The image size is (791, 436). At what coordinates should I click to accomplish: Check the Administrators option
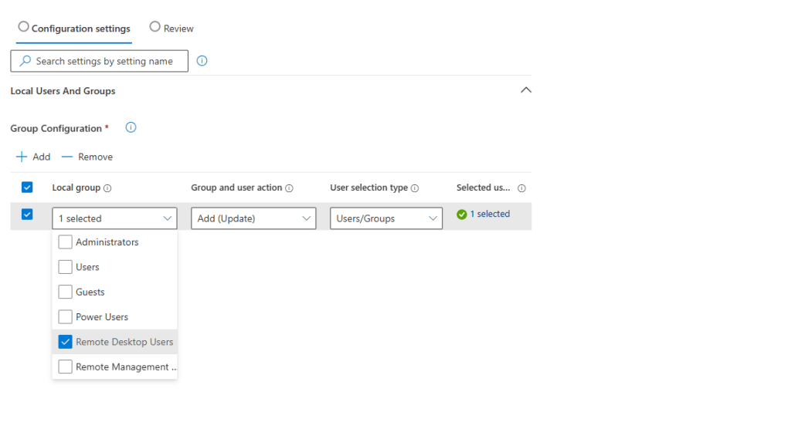(x=66, y=242)
